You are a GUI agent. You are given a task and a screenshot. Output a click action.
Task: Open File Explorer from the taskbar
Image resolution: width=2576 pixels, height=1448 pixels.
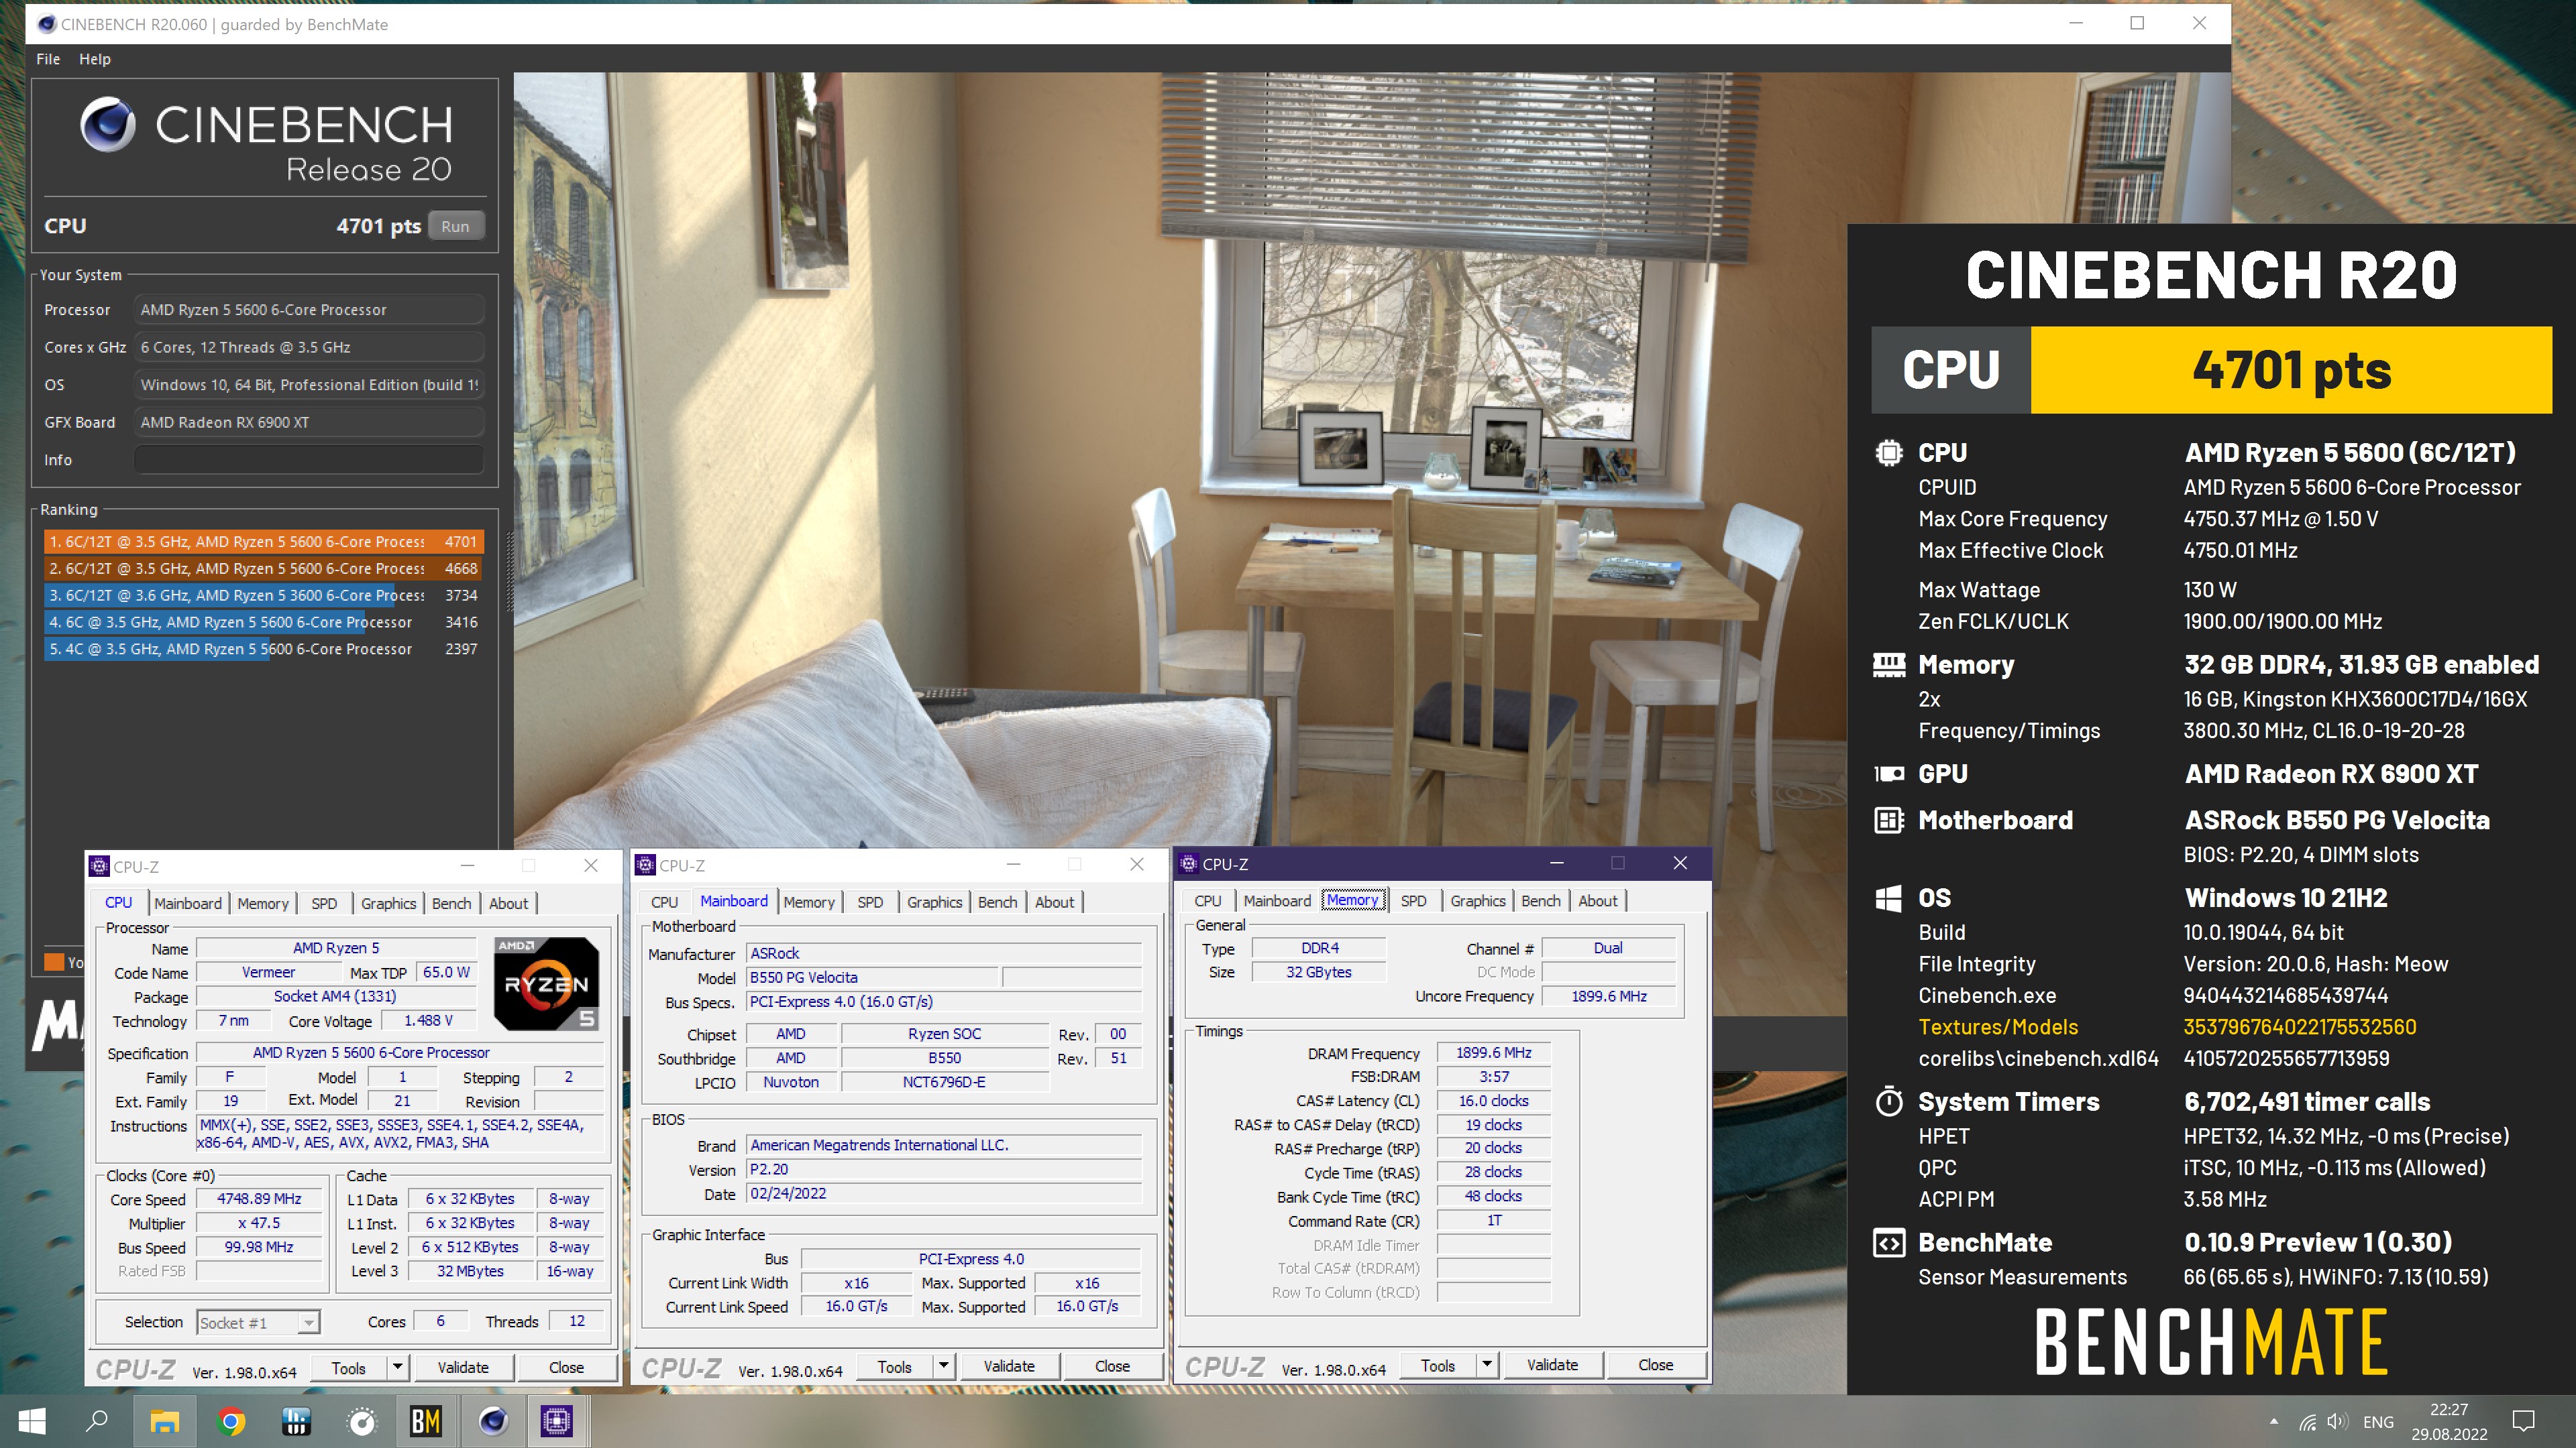(164, 1421)
